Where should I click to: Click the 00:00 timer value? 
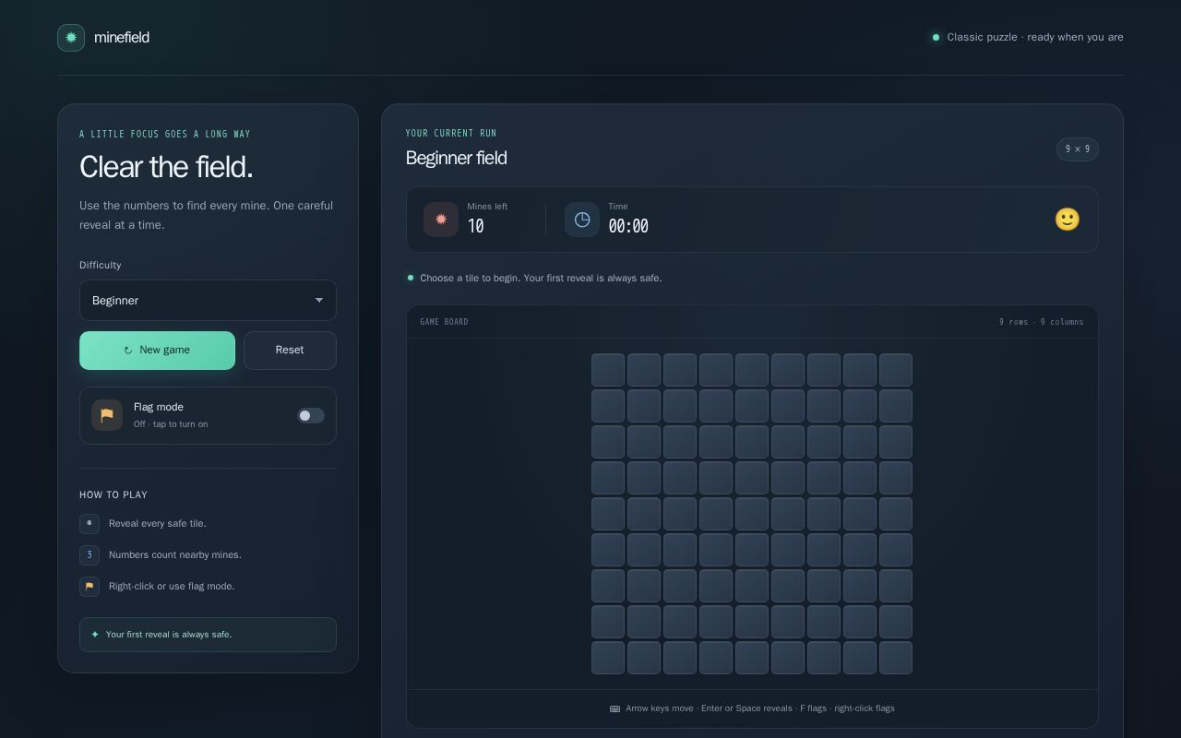point(628,226)
